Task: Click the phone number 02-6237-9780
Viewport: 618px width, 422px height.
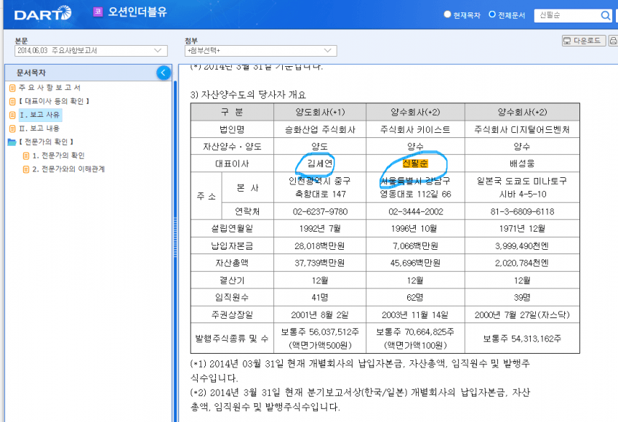Action: click(x=320, y=212)
